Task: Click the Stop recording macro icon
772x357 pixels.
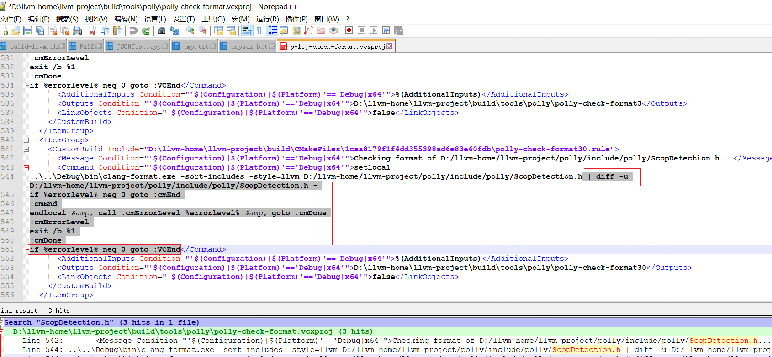Action: 361,31
